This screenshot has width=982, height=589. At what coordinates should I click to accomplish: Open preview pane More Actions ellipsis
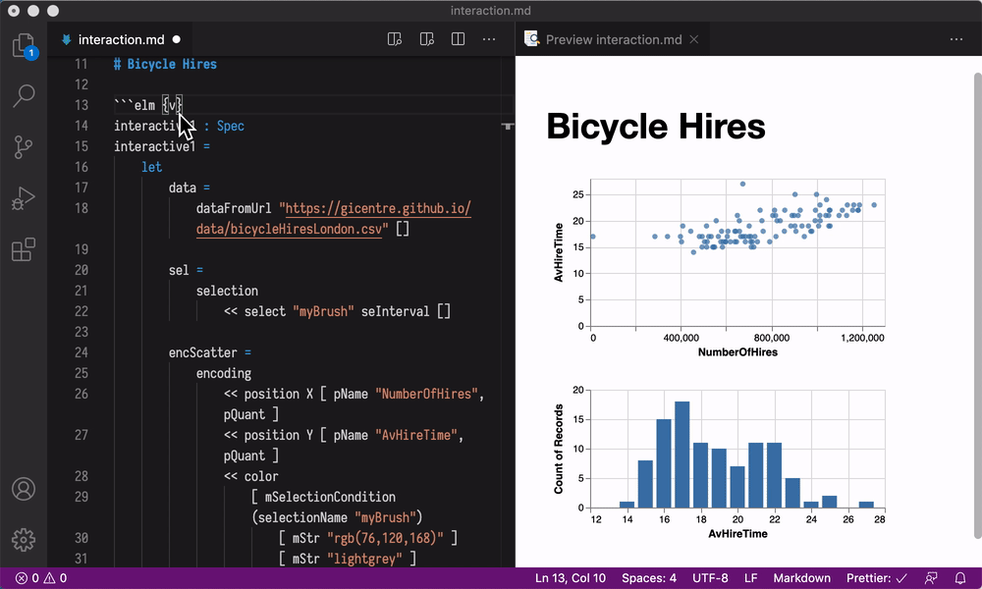click(x=956, y=39)
